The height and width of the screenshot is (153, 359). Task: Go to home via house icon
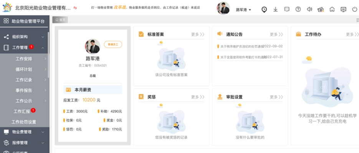tap(332, 9)
